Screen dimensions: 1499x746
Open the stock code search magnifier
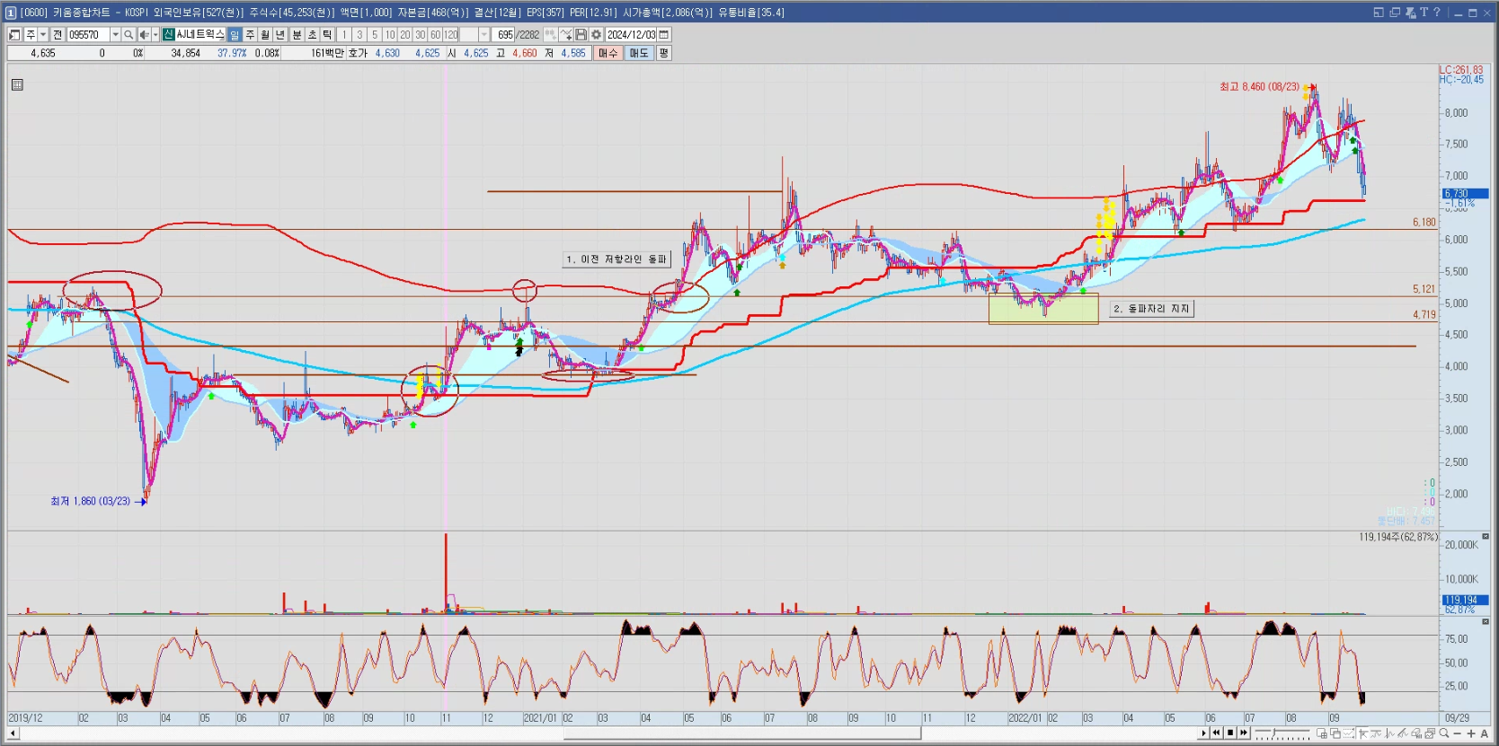point(129,34)
